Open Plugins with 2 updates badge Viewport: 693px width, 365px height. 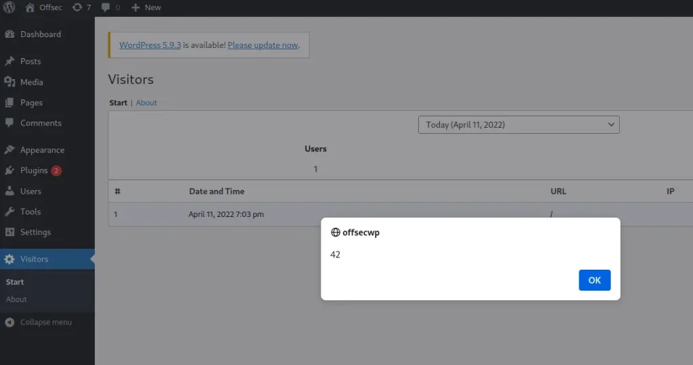coord(34,170)
